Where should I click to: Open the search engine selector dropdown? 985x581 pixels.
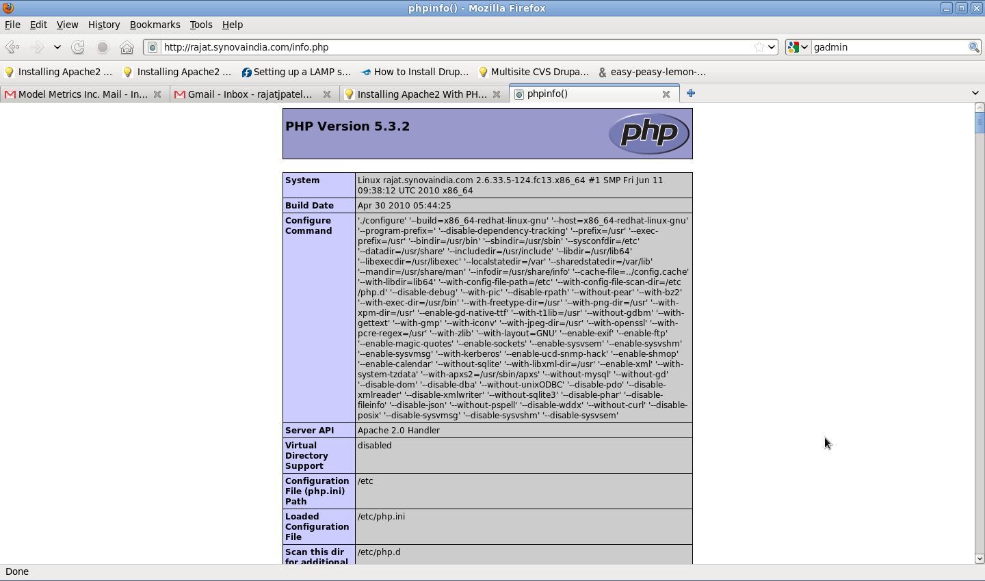point(798,47)
